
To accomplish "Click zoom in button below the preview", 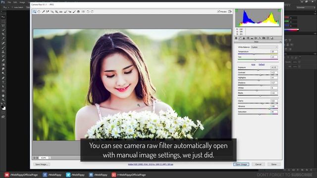I will tap(37, 158).
